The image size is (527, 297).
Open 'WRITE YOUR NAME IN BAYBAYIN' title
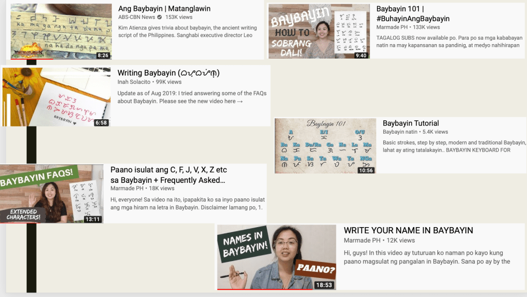click(x=408, y=231)
